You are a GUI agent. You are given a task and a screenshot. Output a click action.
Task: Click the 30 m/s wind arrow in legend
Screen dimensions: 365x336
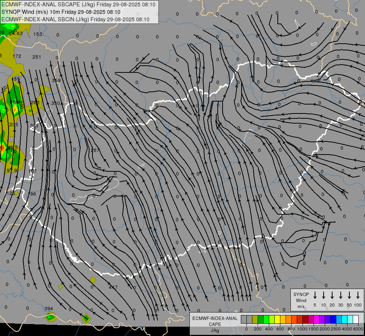click(x=340, y=295)
